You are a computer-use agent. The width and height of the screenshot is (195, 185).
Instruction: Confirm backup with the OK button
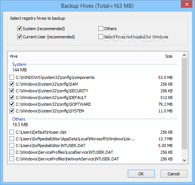[141, 174]
